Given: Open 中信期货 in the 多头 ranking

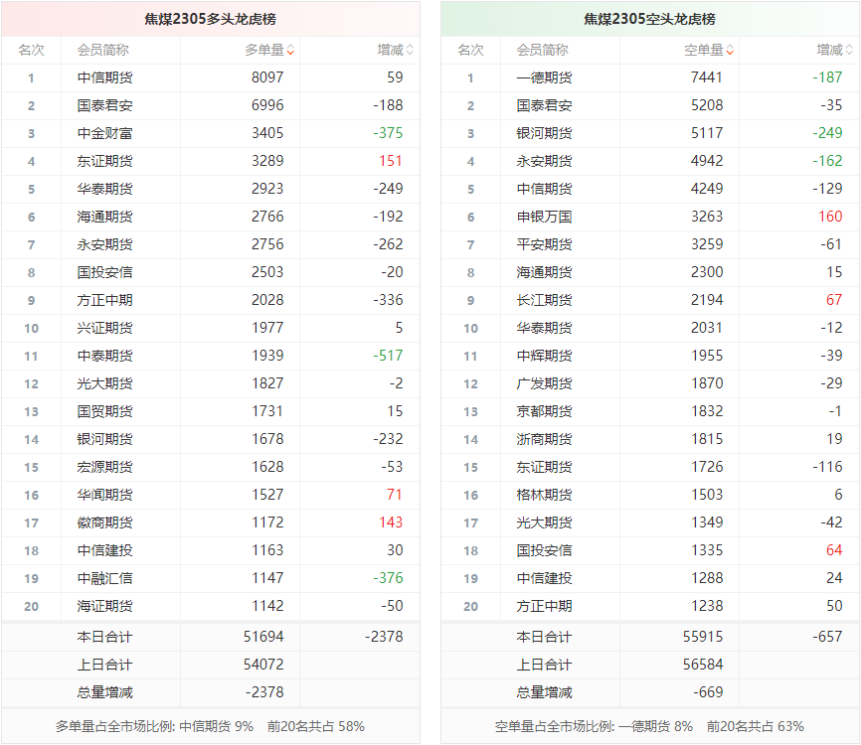Looking at the screenshot, I should click(104, 77).
